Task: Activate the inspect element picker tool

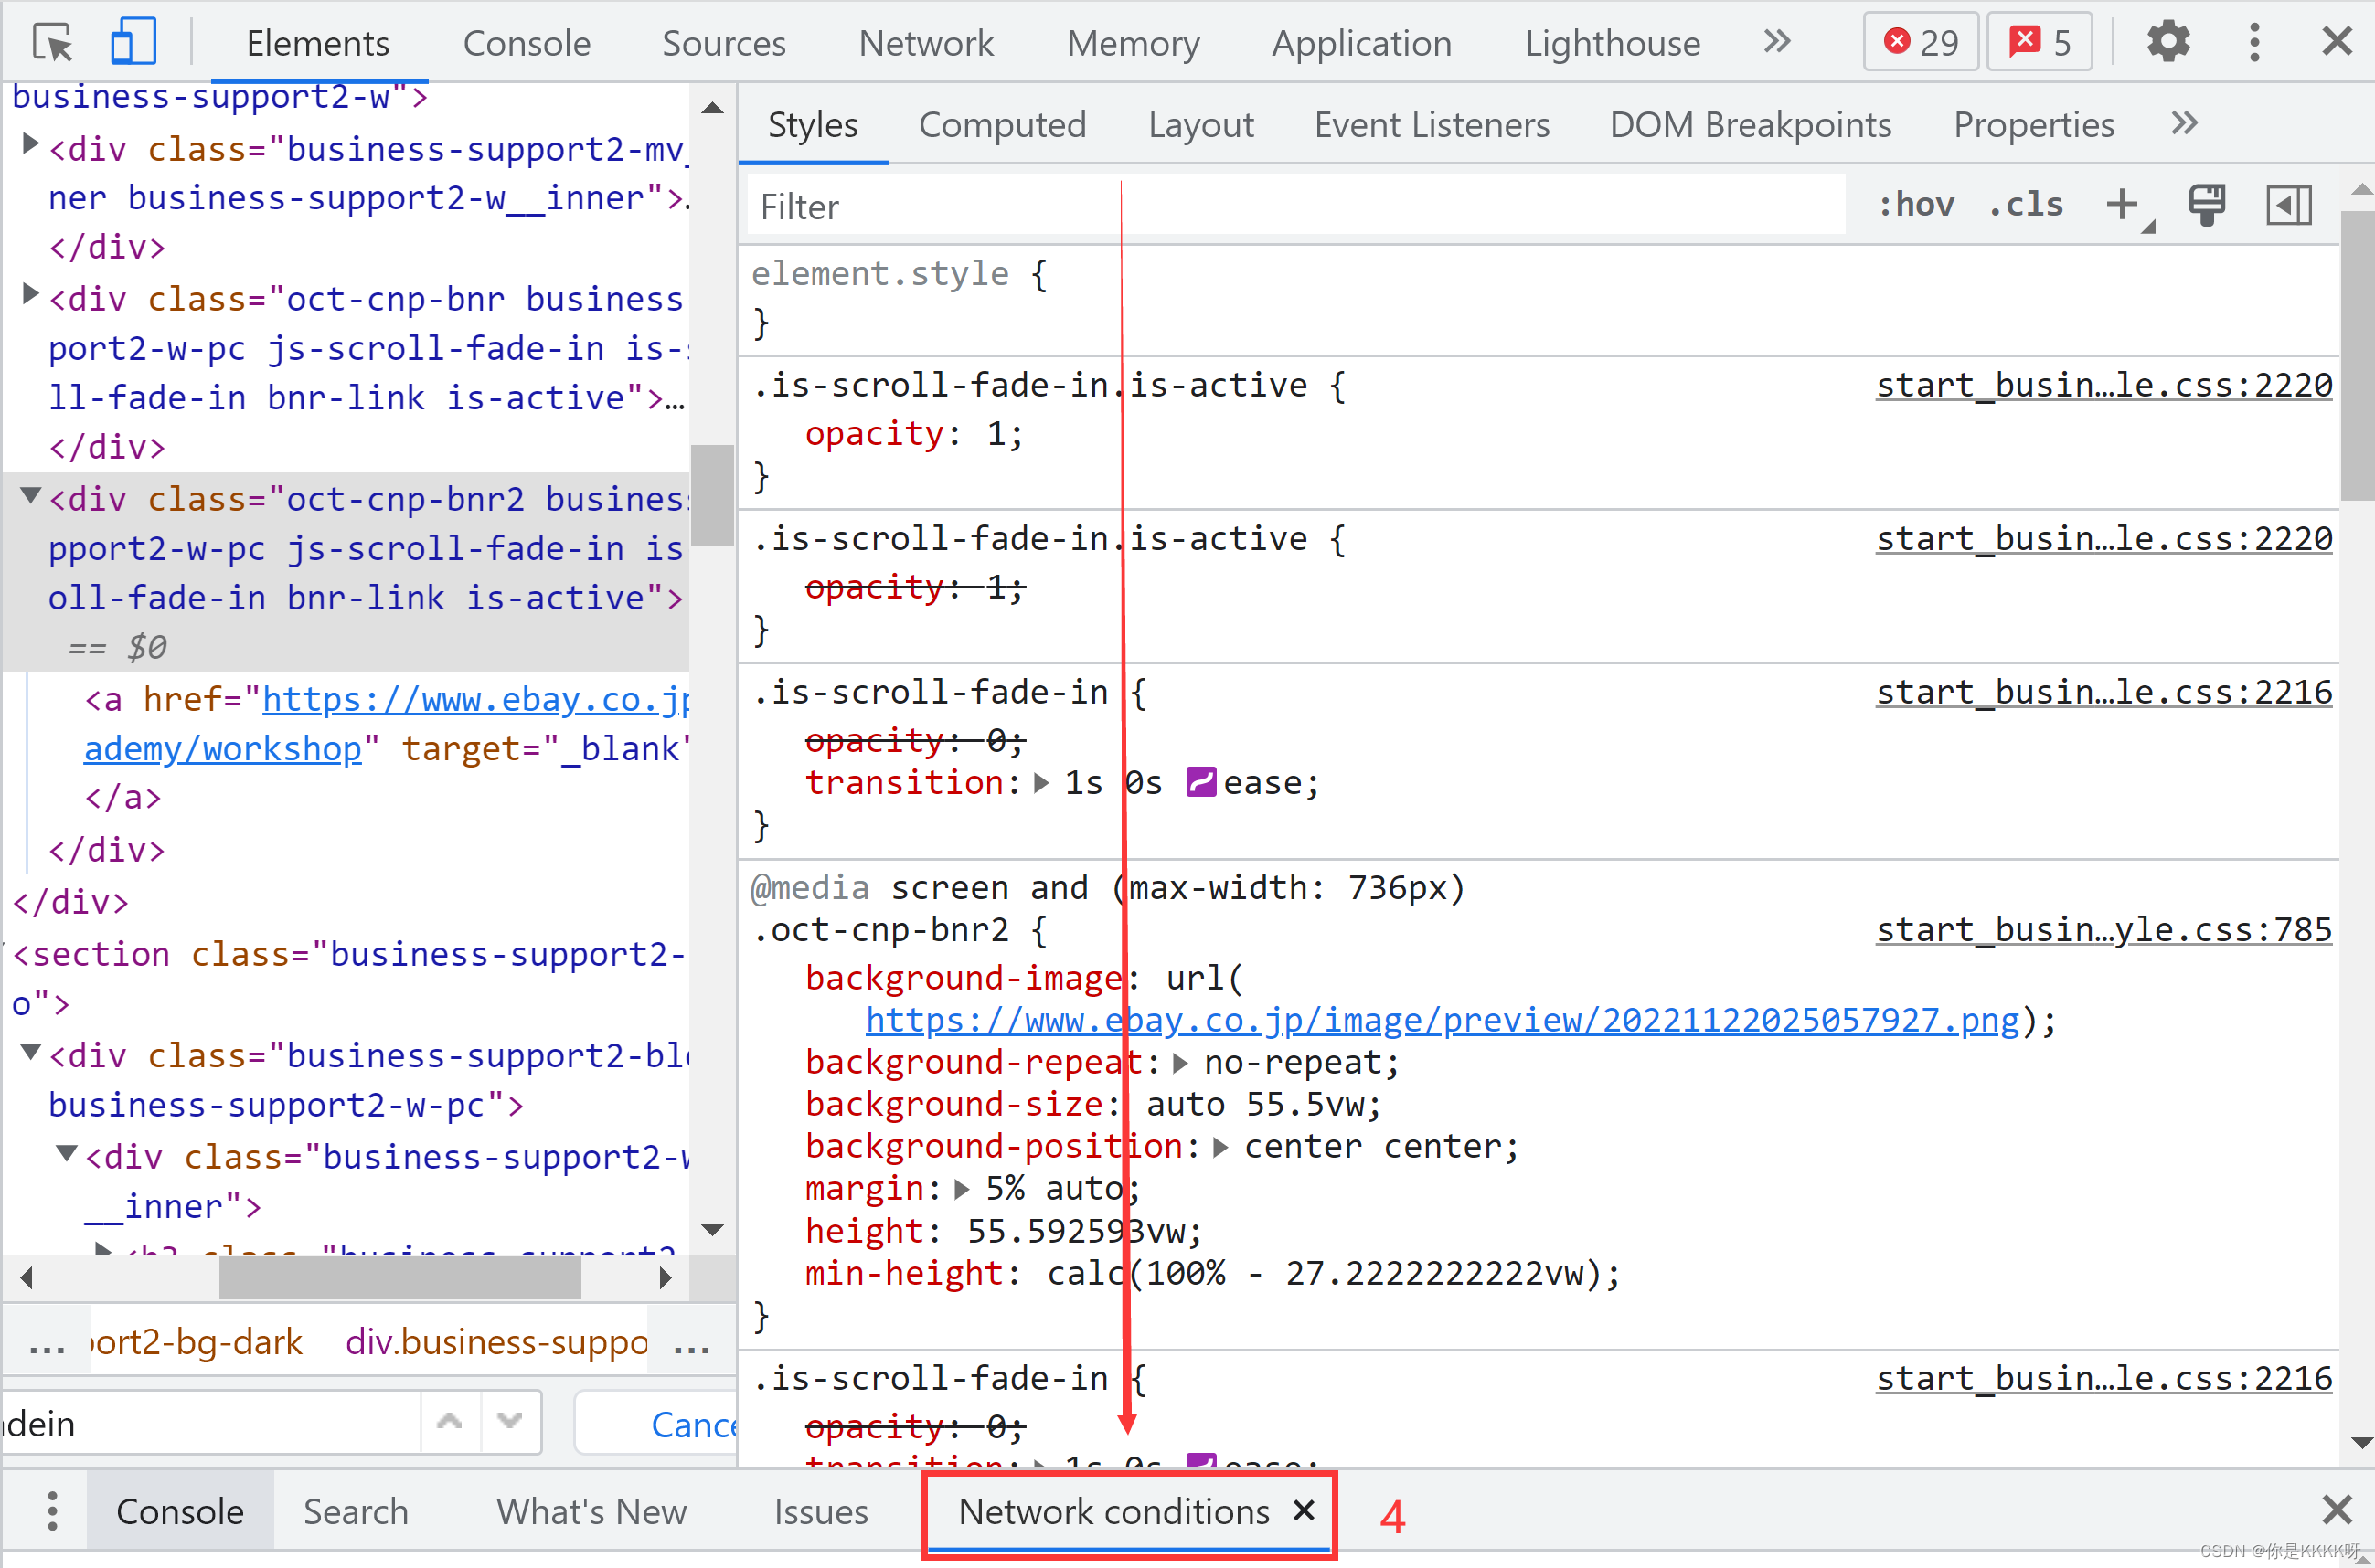Action: 52,43
